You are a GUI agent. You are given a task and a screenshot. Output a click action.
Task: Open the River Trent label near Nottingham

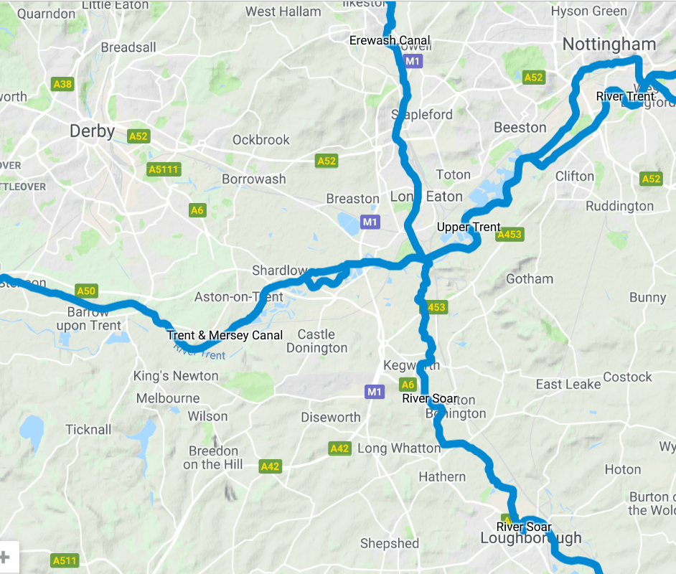(625, 97)
